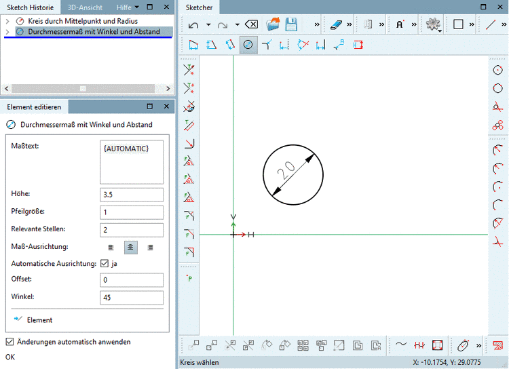Screen dimensions: 509x369
Task: Click the undo arrow icon
Action: (193, 24)
